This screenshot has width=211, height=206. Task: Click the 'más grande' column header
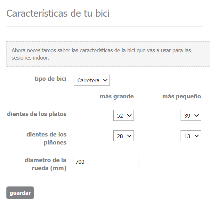click(x=117, y=96)
